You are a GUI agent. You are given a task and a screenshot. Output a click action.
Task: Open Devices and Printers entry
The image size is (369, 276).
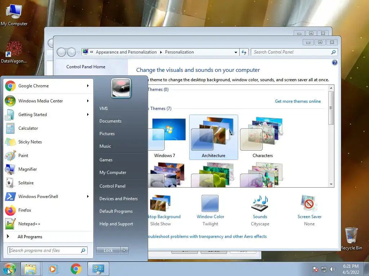(x=119, y=199)
